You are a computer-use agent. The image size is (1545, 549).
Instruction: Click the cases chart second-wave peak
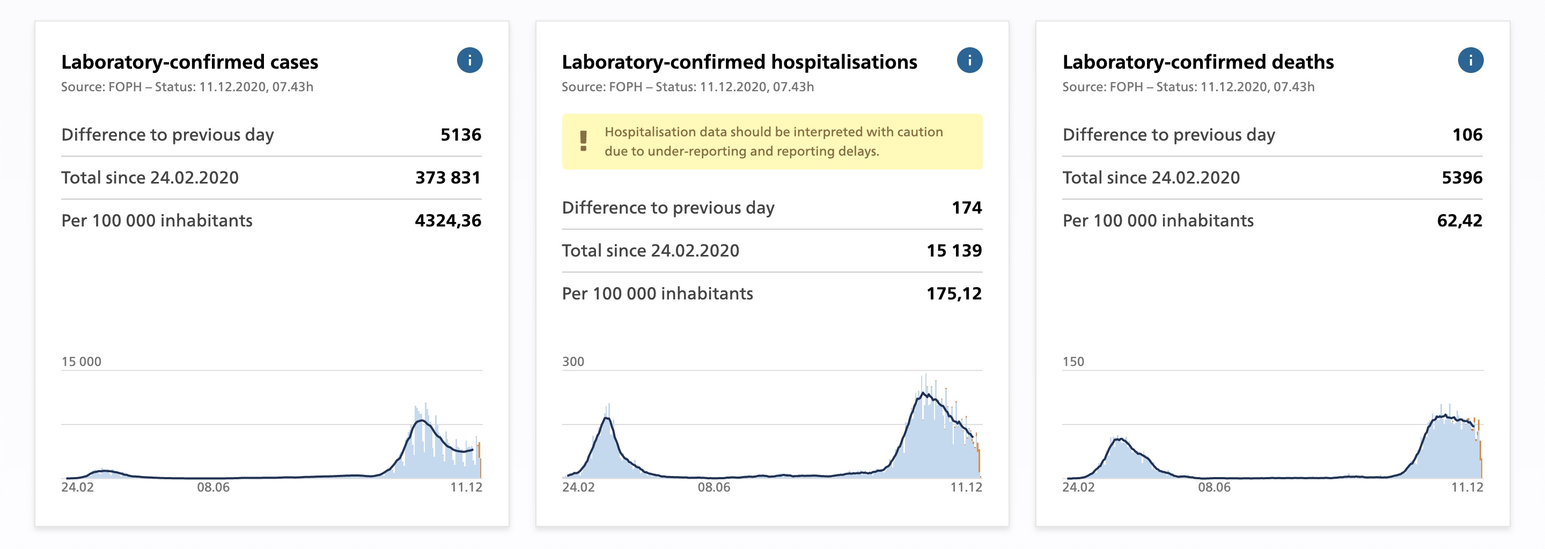(423, 423)
